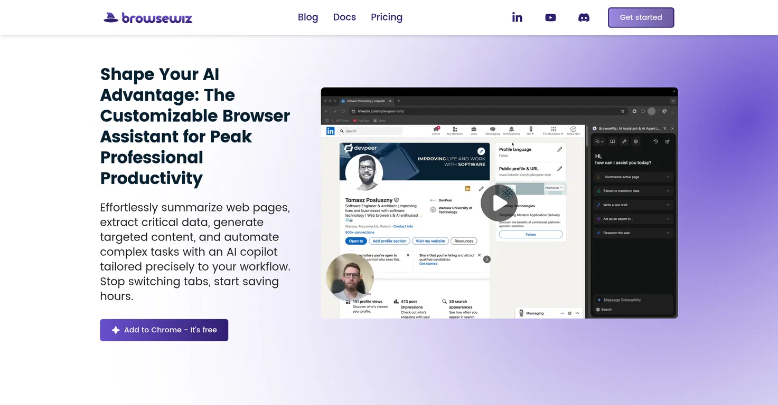Select Summarize active page in BrowseWiz panel
Image resolution: width=778 pixels, height=405 pixels.
pos(633,177)
